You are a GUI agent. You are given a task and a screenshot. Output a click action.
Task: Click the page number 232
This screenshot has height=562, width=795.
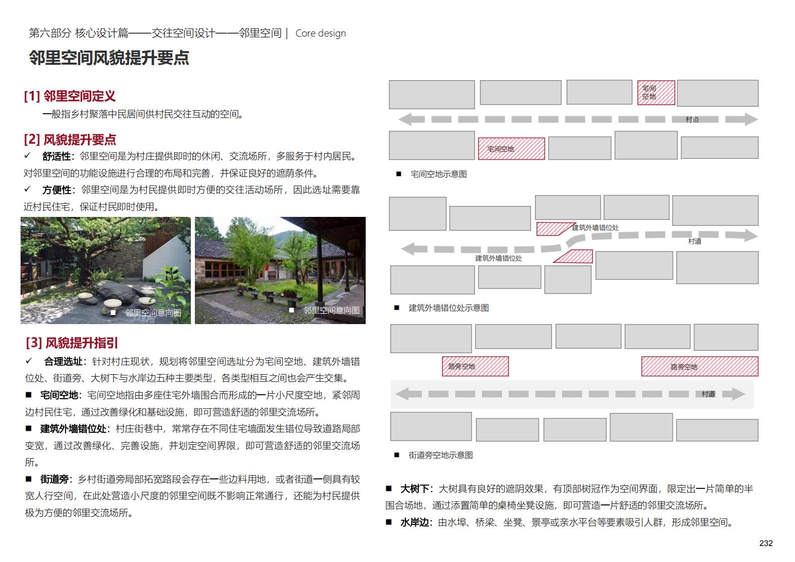pyautogui.click(x=766, y=543)
